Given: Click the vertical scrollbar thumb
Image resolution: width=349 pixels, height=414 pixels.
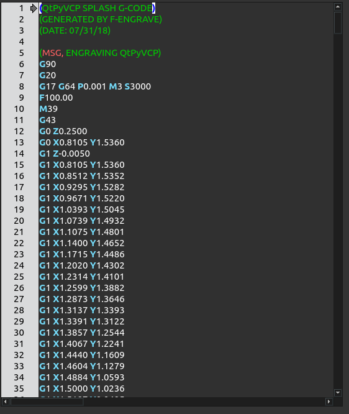Looking at the screenshot, I should click(x=338, y=23).
